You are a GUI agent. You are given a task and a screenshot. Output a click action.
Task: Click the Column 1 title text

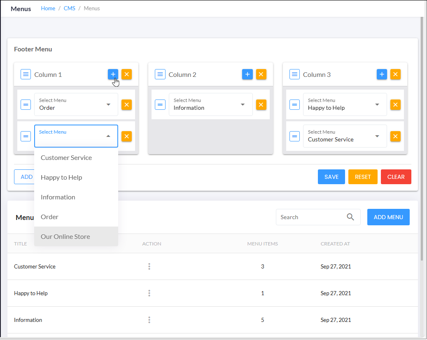coord(48,74)
